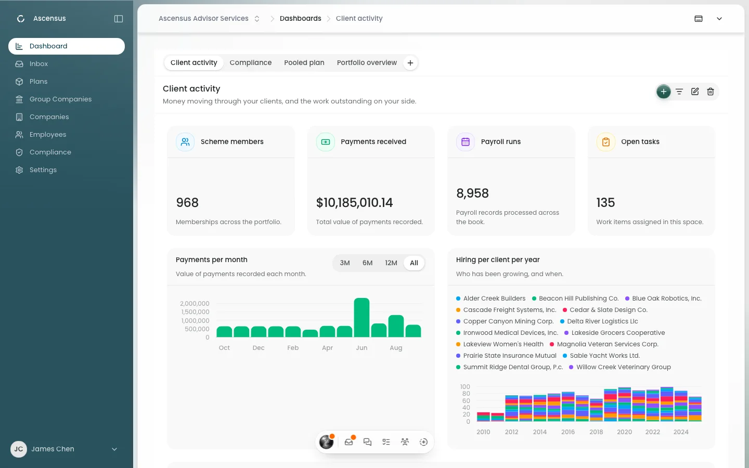Viewport: 749px width, 468px height.
Task: Open the assistant orb in floating bar
Action: pos(327,442)
